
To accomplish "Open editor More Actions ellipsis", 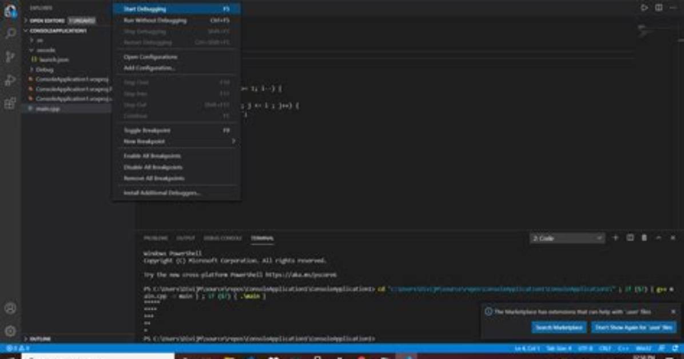I will coord(673,7).
